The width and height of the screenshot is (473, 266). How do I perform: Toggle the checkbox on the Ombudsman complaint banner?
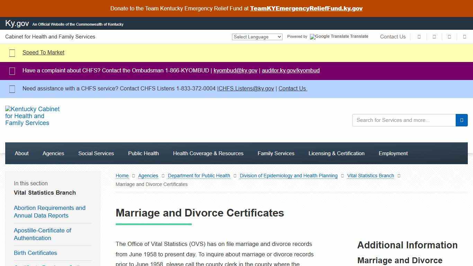12,71
